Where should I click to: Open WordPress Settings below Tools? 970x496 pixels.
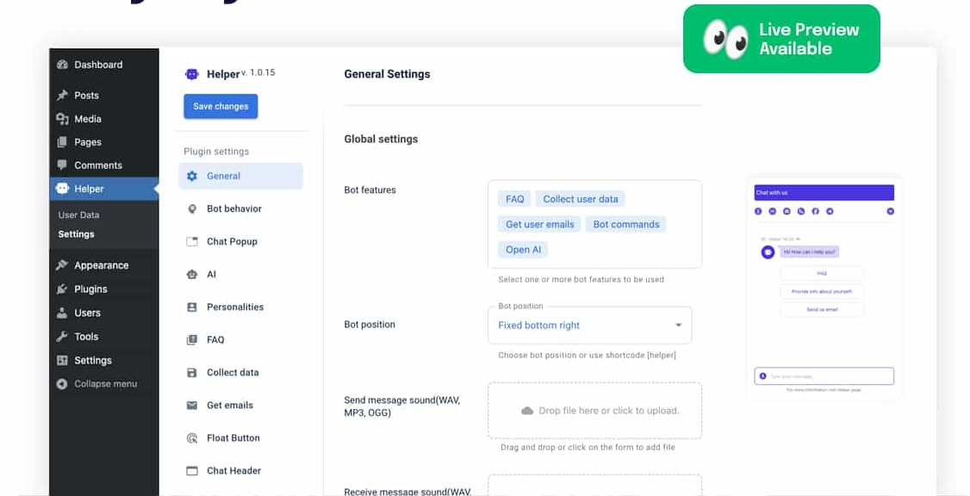tap(93, 361)
